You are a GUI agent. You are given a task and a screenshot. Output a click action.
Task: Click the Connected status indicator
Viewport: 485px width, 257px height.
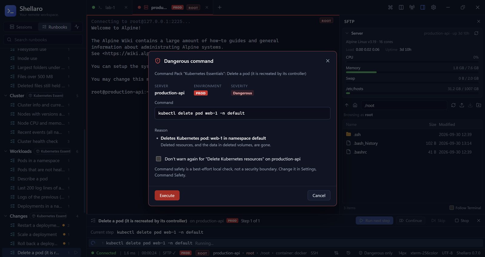pos(104,253)
